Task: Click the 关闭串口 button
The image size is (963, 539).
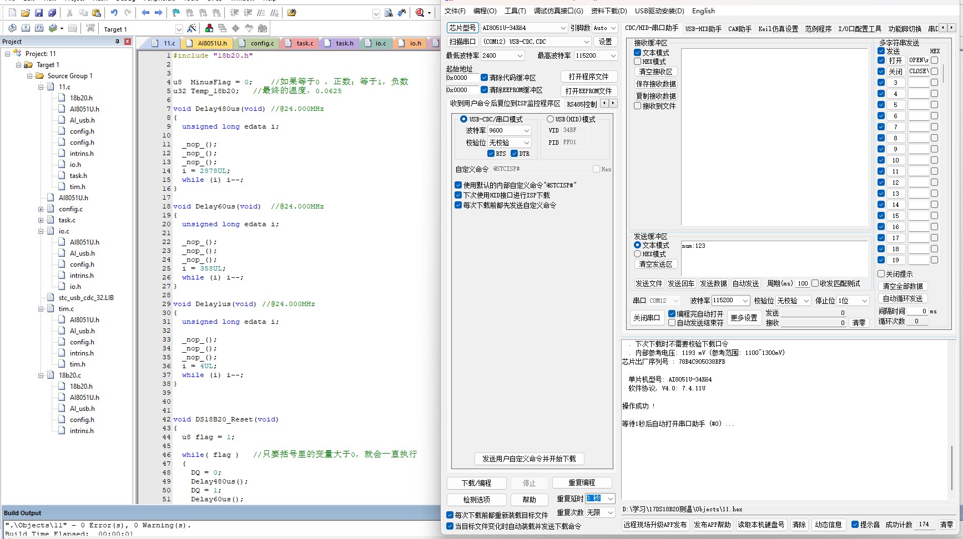Action: click(647, 318)
